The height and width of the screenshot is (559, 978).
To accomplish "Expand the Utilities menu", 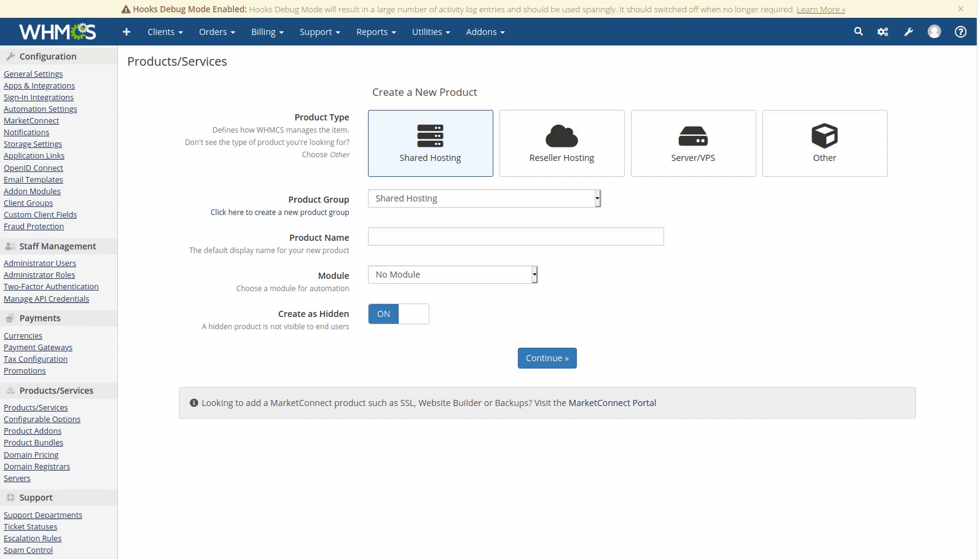I will (431, 32).
